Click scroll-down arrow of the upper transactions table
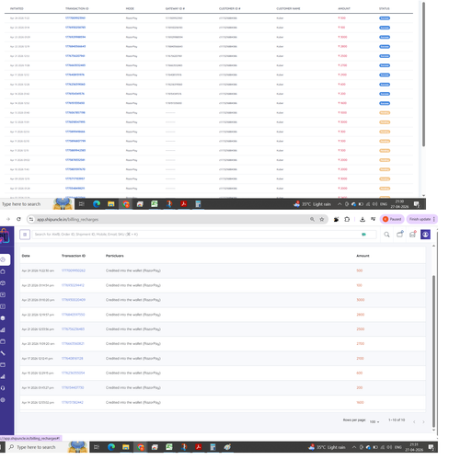Image resolution: width=449 pixels, height=460 pixels. pos(423,195)
